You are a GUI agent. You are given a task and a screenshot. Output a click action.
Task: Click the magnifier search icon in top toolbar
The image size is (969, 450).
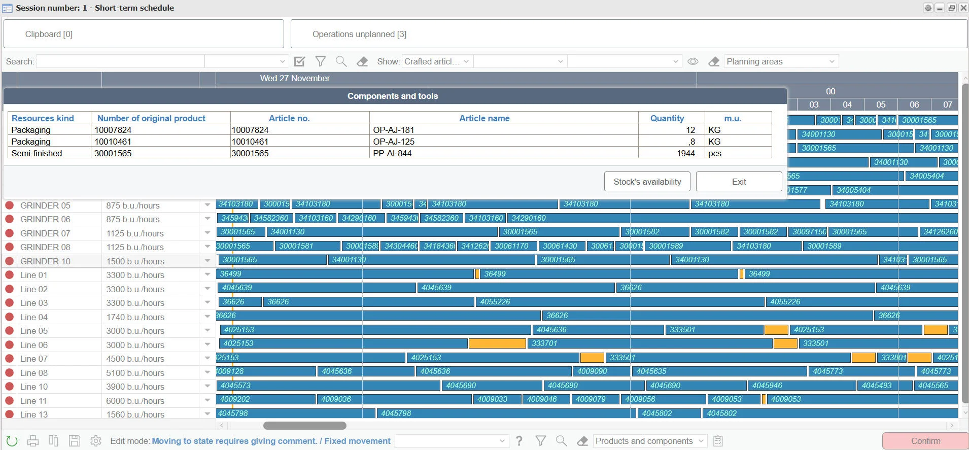coord(341,61)
